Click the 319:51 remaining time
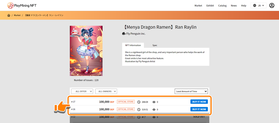This screenshot has width=279, height=123. pos(145,110)
